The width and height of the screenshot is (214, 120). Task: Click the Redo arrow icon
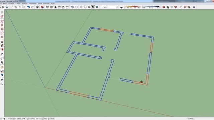tap(32, 7)
